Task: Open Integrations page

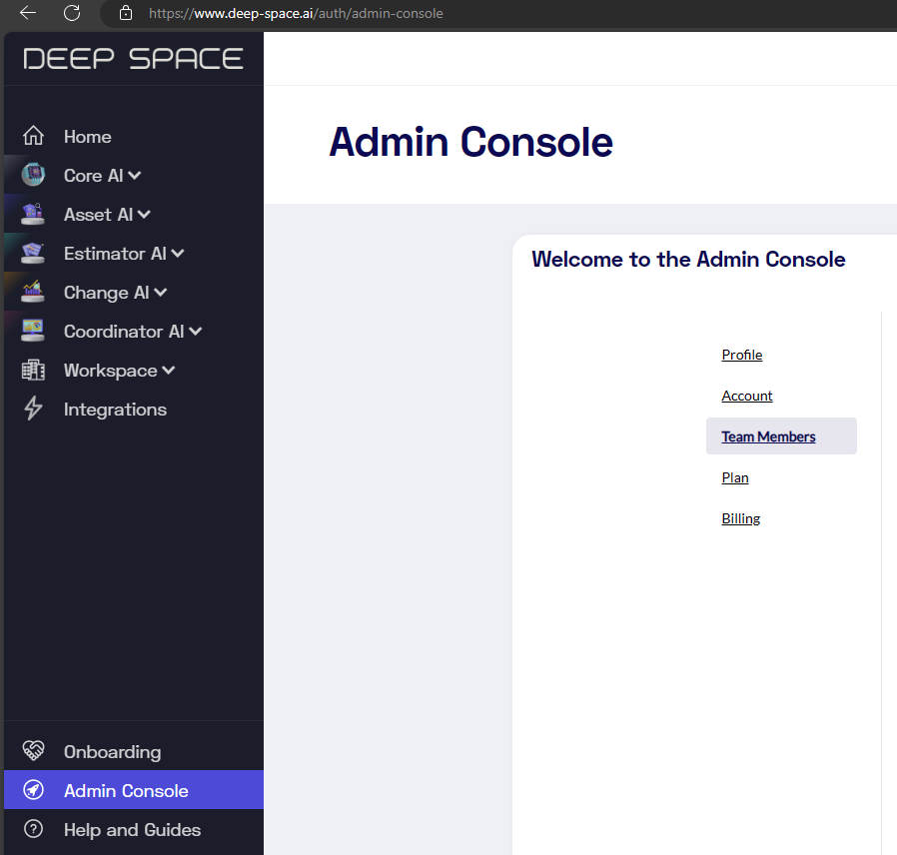Action: pos(115,410)
